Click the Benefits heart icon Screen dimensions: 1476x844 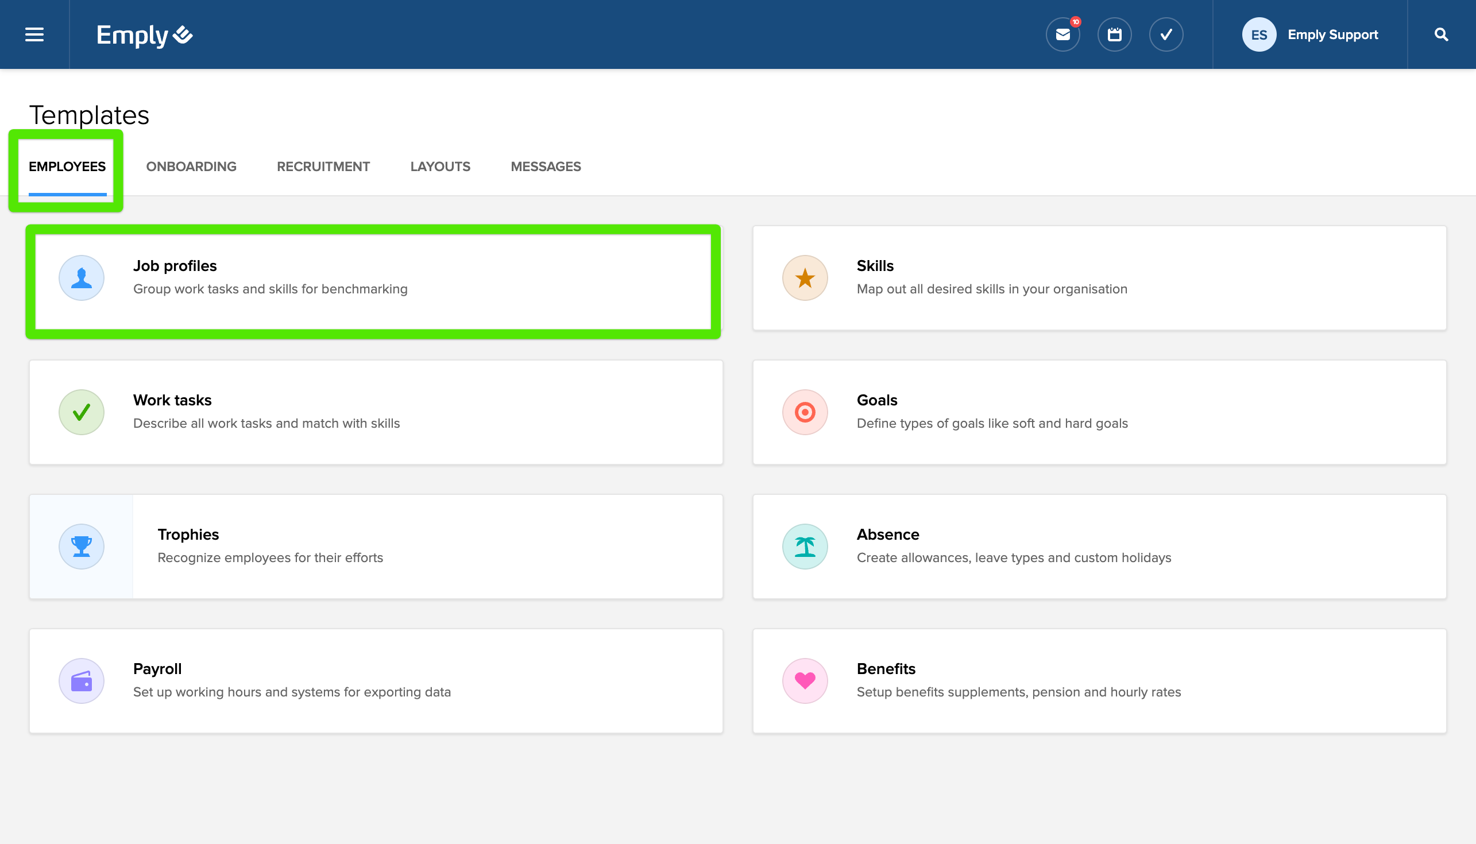click(x=805, y=680)
